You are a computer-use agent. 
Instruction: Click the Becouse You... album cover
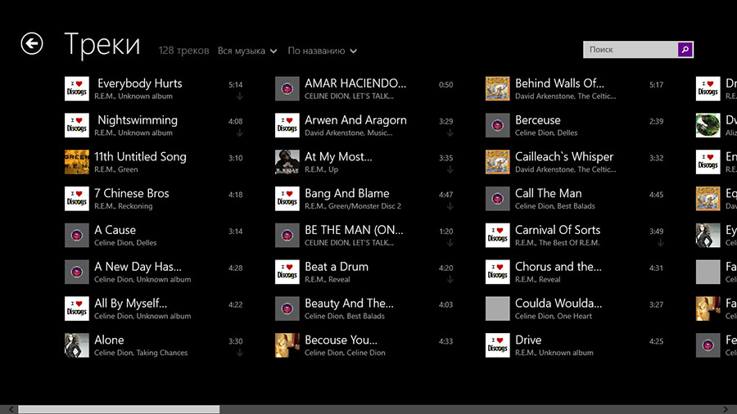pos(287,345)
